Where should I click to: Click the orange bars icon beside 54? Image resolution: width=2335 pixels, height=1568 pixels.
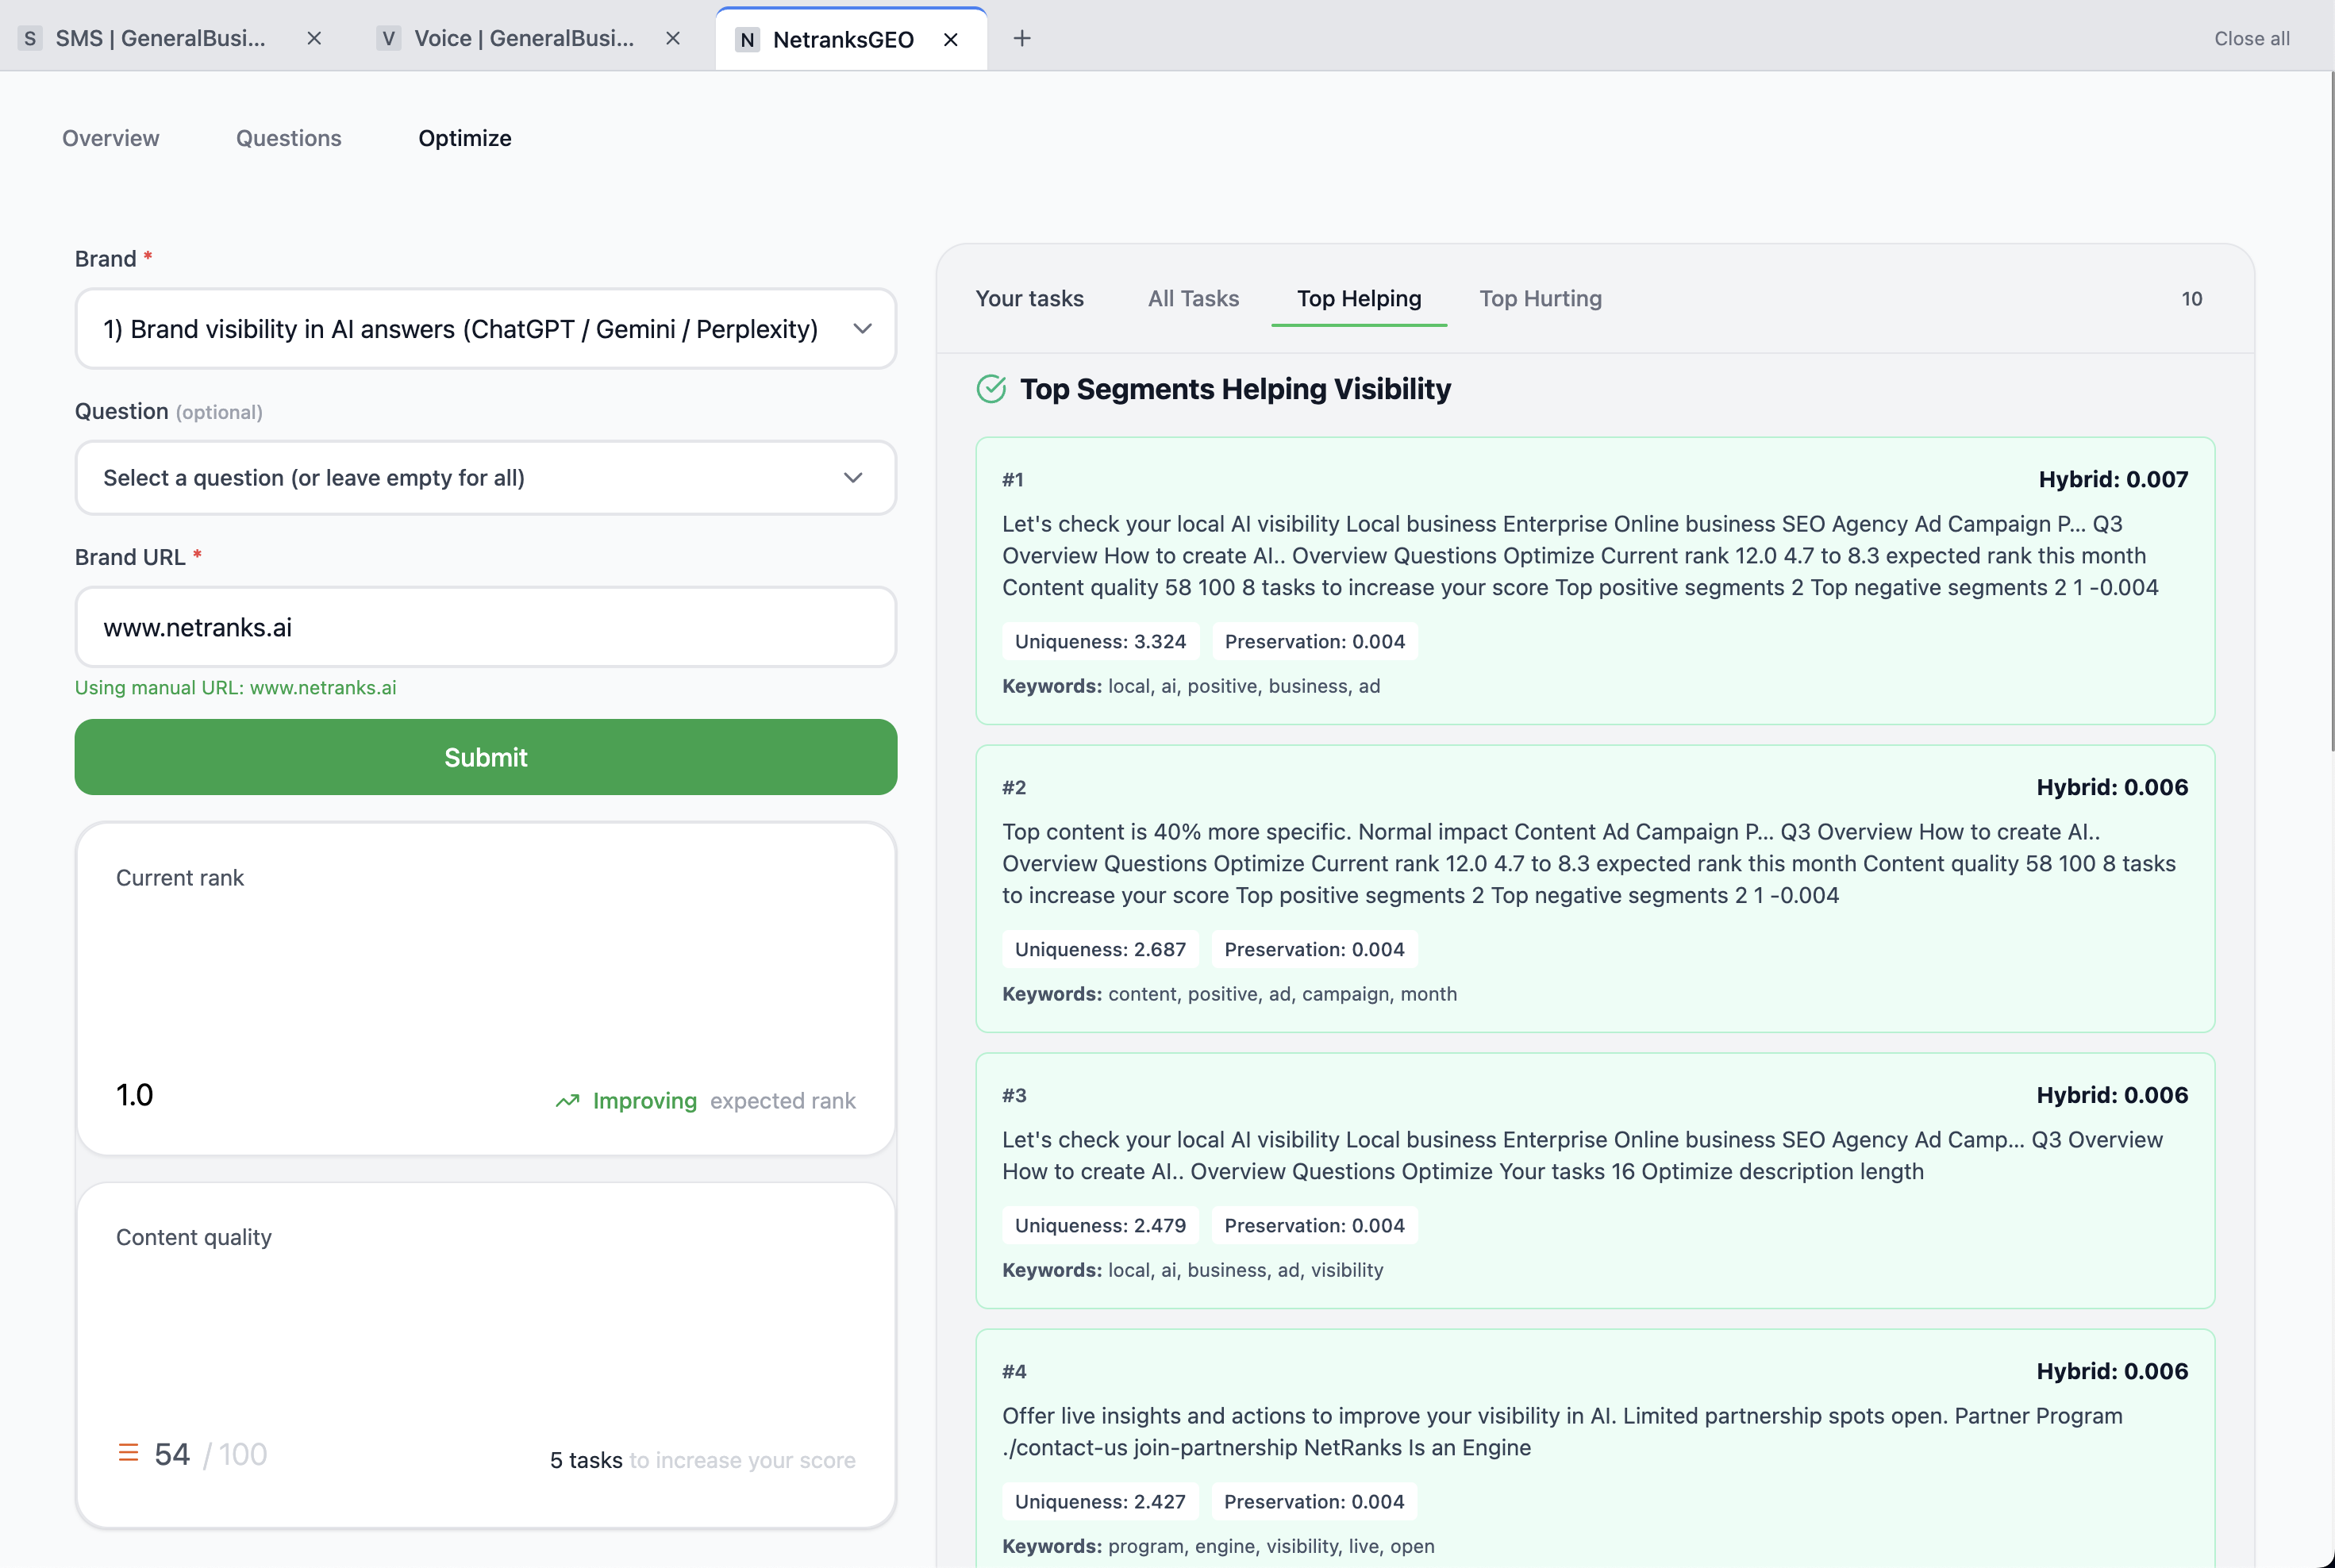pos(128,1453)
